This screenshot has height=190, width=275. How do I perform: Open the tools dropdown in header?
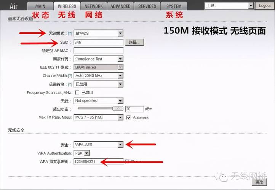click(x=229, y=6)
